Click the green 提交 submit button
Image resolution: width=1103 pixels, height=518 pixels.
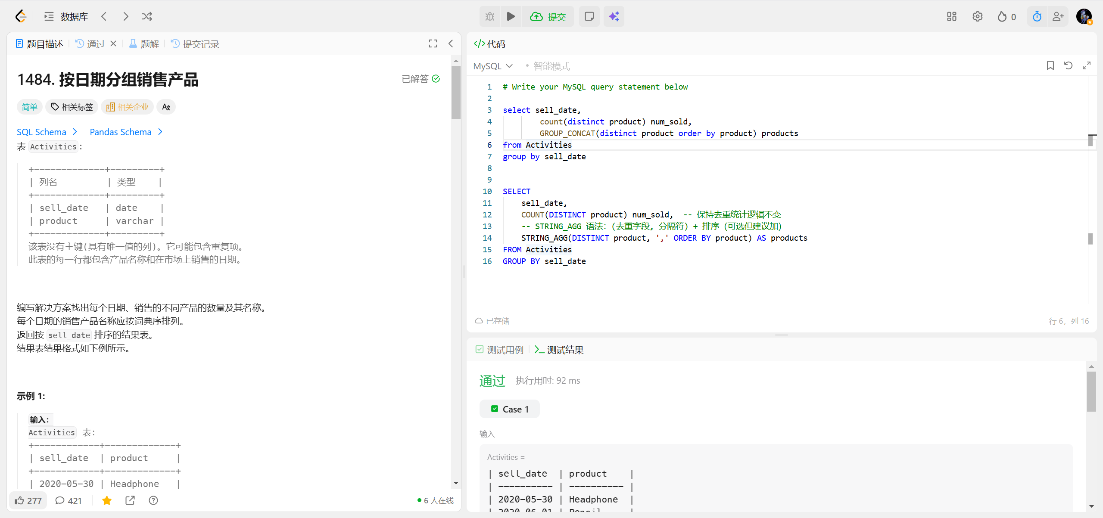tap(548, 16)
